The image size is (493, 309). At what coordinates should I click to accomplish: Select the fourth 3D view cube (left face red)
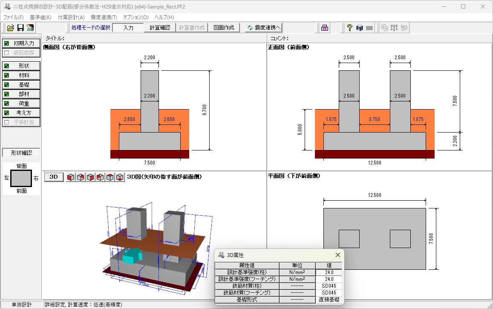tap(100, 177)
